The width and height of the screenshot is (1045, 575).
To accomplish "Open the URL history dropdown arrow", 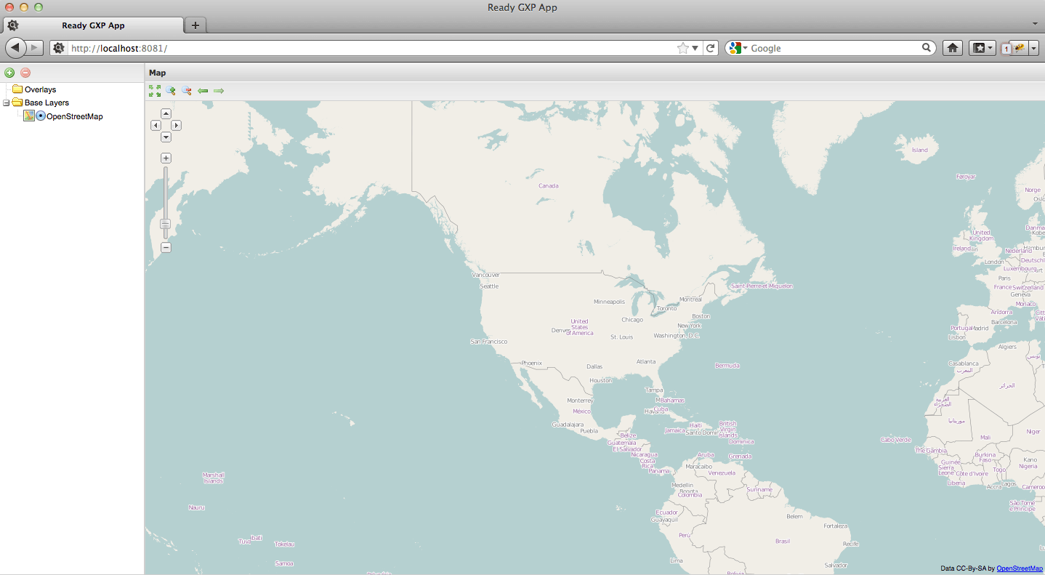I will (x=695, y=48).
